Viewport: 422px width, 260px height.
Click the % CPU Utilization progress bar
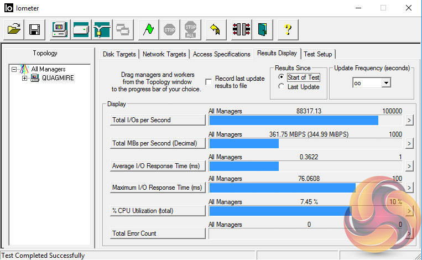pos(305,211)
